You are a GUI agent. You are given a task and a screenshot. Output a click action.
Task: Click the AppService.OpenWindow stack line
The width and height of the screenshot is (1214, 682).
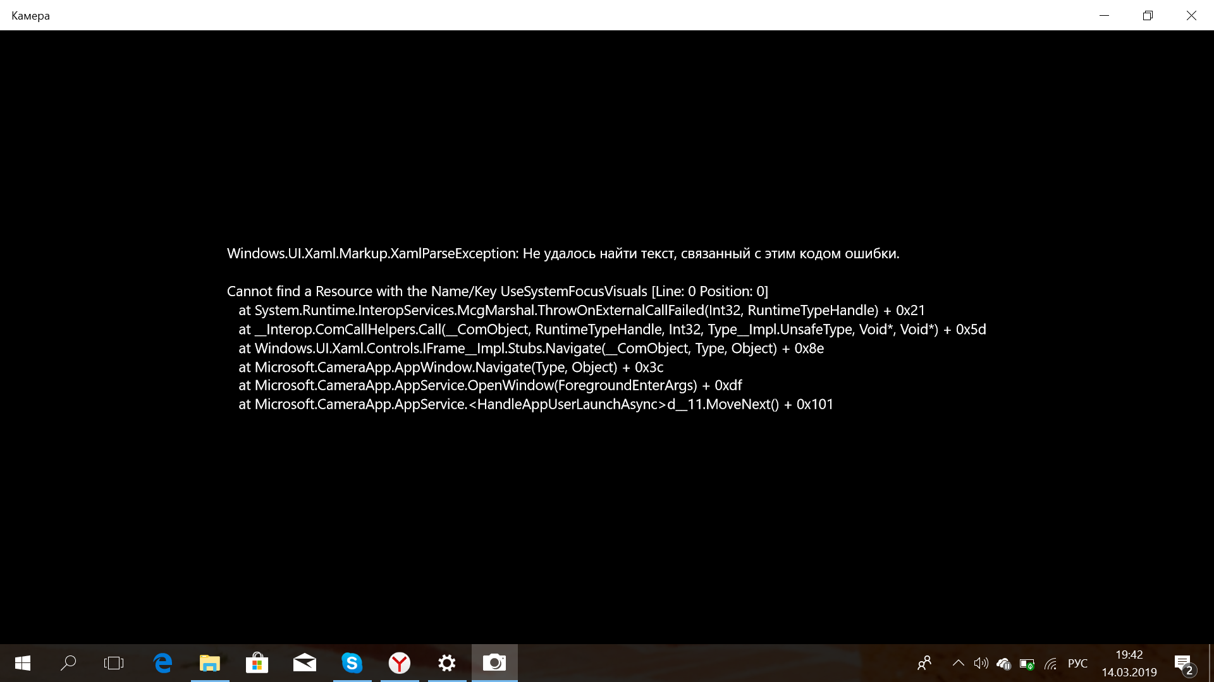click(x=490, y=385)
